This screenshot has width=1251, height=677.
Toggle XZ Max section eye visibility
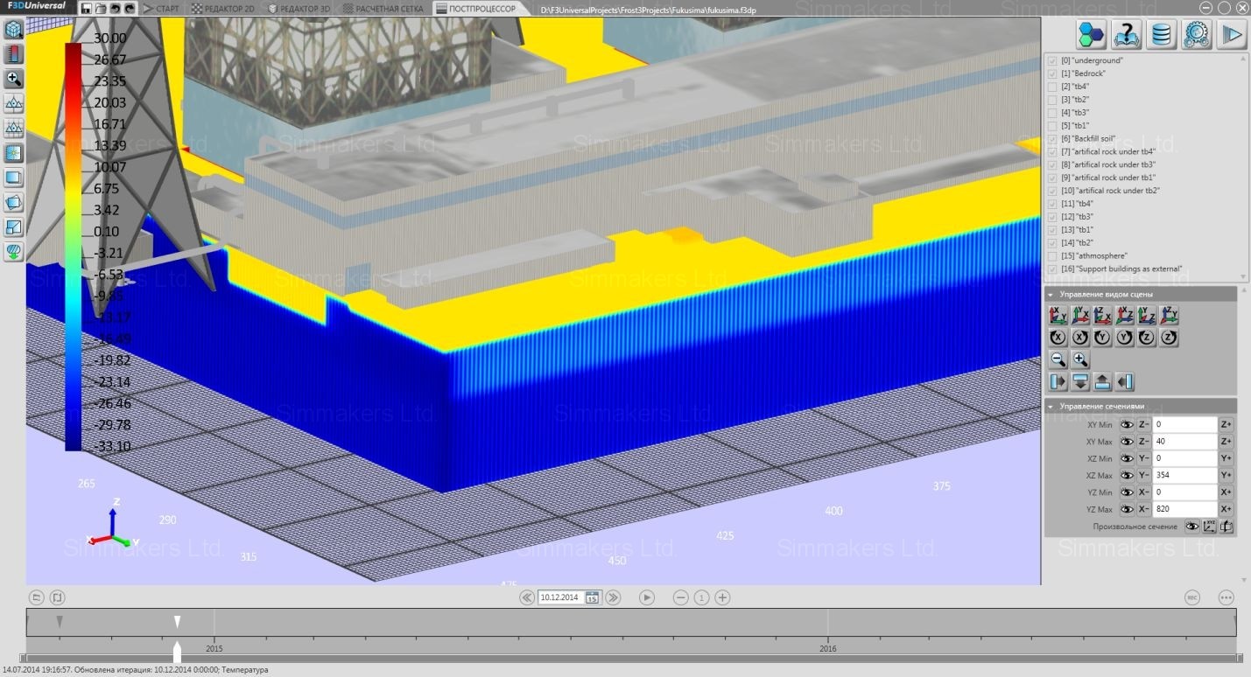pos(1127,475)
